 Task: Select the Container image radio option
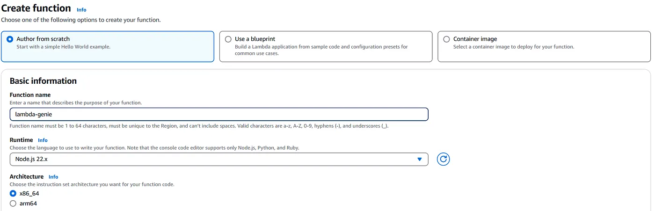[446, 39]
